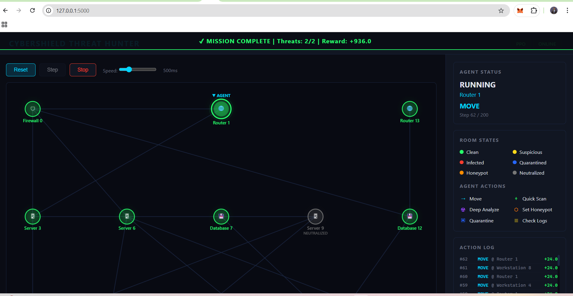Select action log entry #62
The image size is (573, 296).
508,259
